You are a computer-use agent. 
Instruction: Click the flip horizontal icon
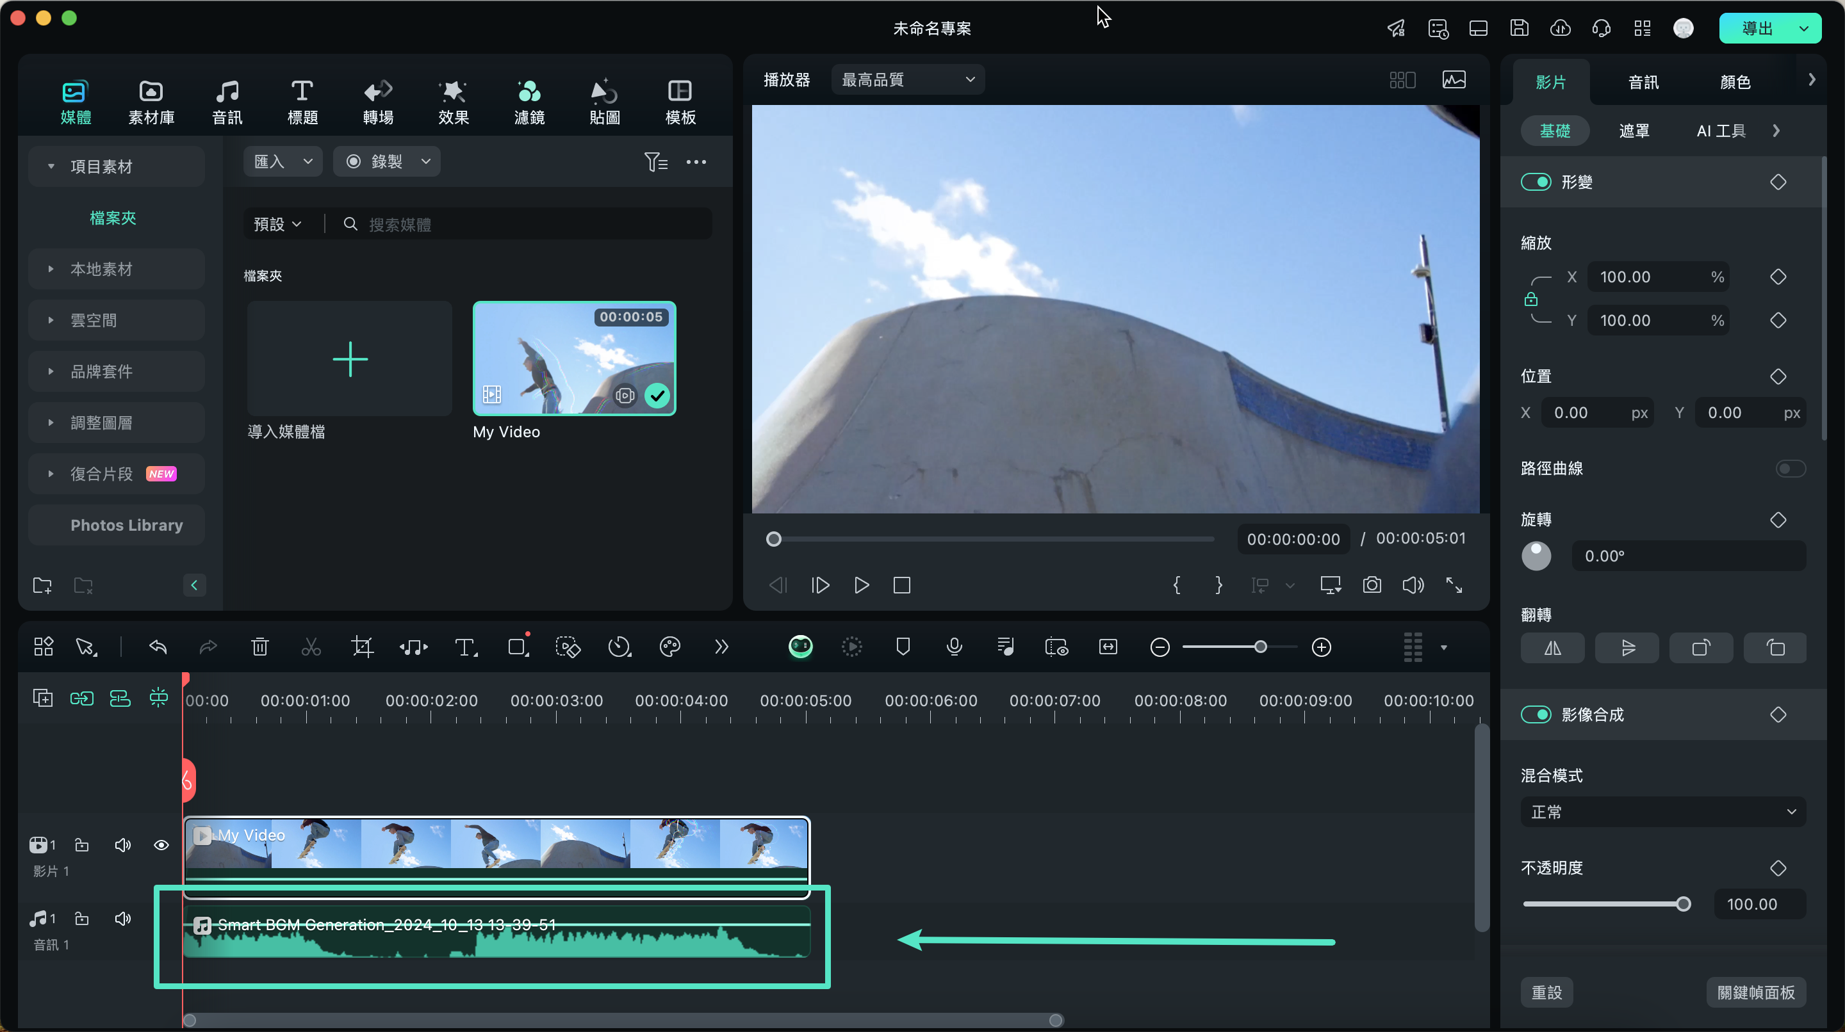tap(1552, 648)
